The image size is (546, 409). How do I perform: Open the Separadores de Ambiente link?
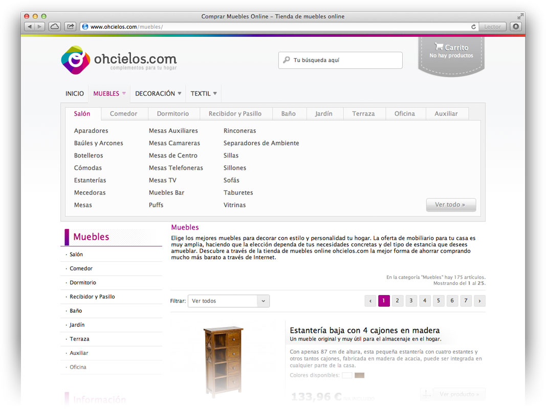click(261, 143)
